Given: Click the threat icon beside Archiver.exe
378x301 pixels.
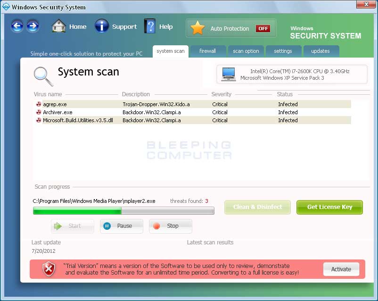Looking at the screenshot, I should tap(39, 112).
